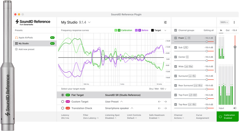Click the Calibration Enabled power button
Image resolution: width=239 pixels, height=131 pixels.
tap(220, 117)
